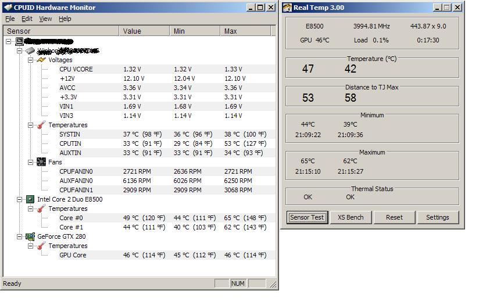Click the graphics card icon for GeForce GTX 280

coord(30,236)
